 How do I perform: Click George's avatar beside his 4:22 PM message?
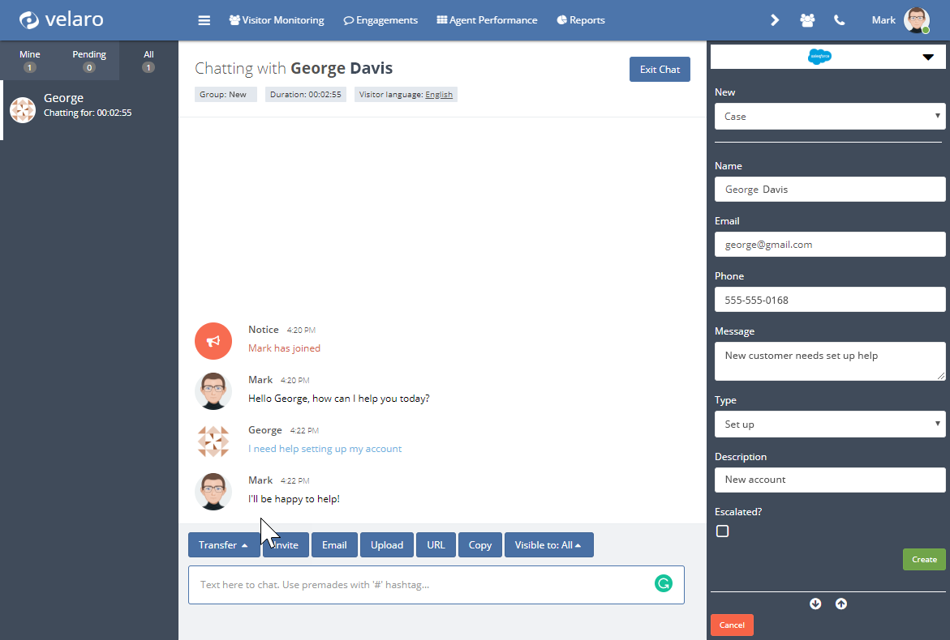pyautogui.click(x=213, y=441)
